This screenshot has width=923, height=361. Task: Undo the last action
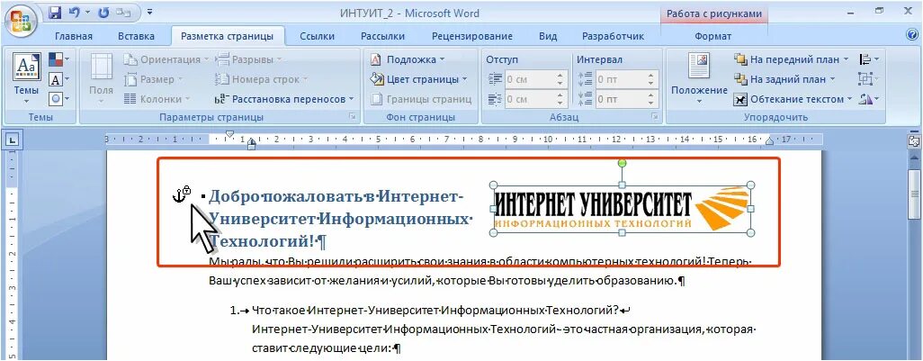75,12
